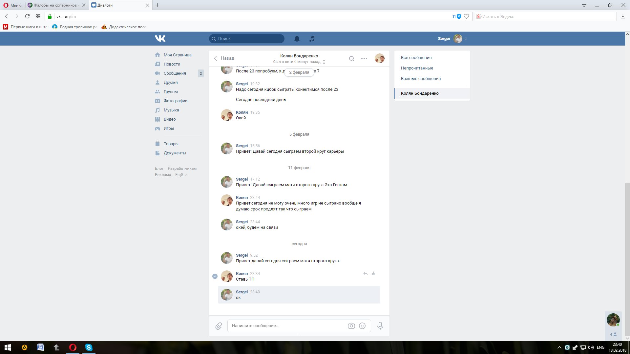Open Игры in the sidebar
Screen dimensions: 630x354
pyautogui.click(x=169, y=128)
